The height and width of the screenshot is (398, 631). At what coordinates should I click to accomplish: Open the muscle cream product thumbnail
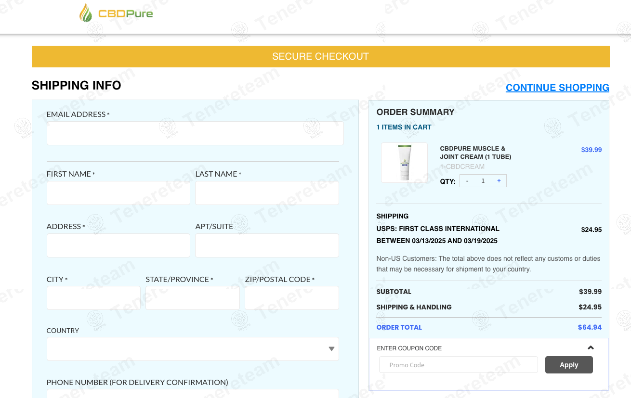click(404, 163)
